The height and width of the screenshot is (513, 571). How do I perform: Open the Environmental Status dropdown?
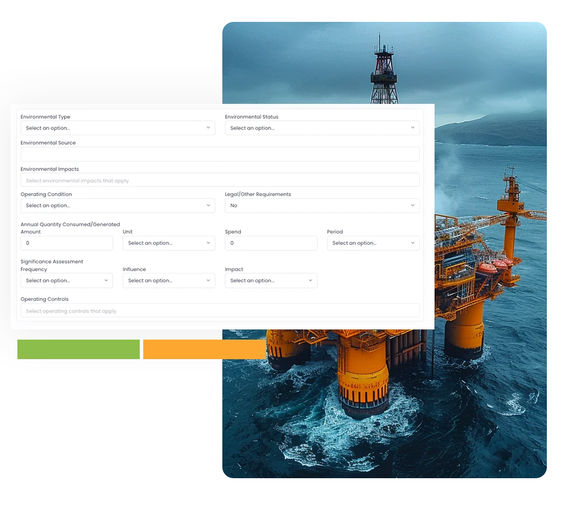[322, 128]
